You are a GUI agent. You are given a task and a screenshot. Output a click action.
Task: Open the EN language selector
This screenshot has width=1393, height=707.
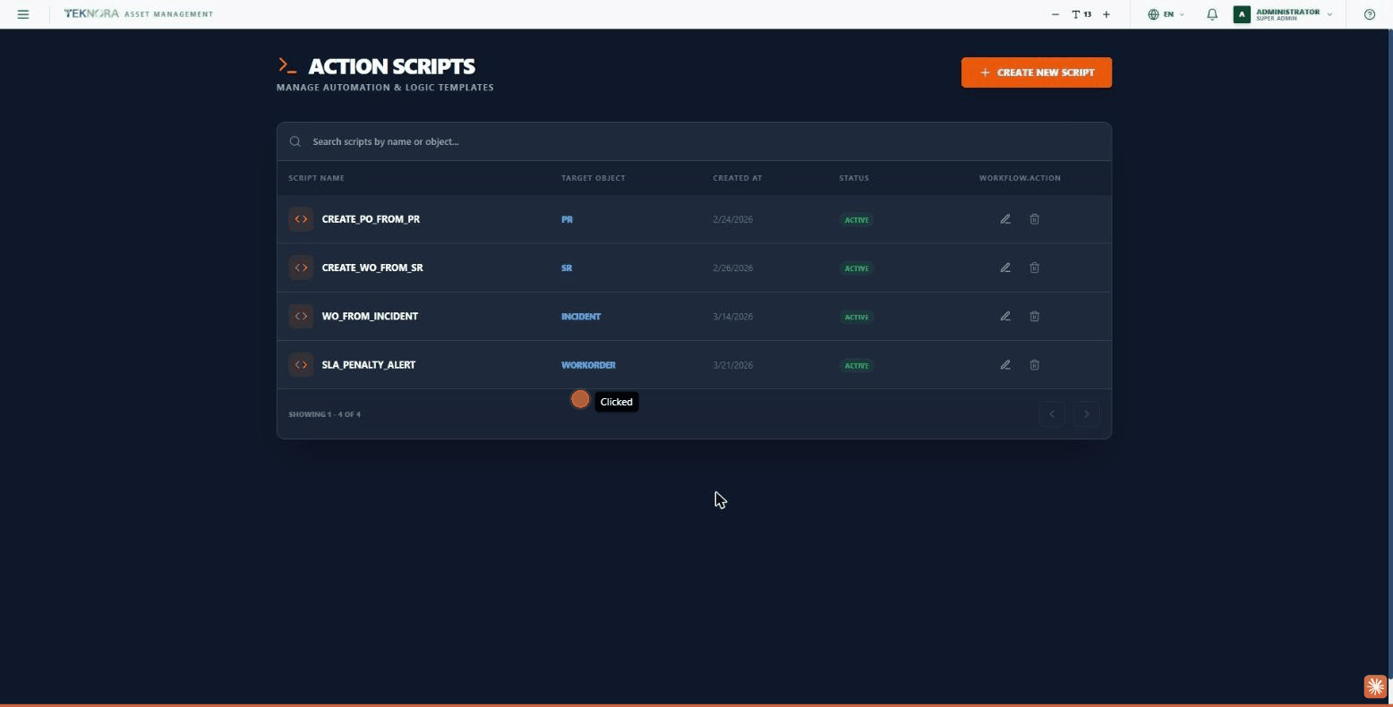[x=1167, y=14]
